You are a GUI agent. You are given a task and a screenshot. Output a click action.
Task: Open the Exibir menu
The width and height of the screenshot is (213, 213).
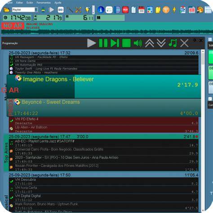click(x=30, y=3)
